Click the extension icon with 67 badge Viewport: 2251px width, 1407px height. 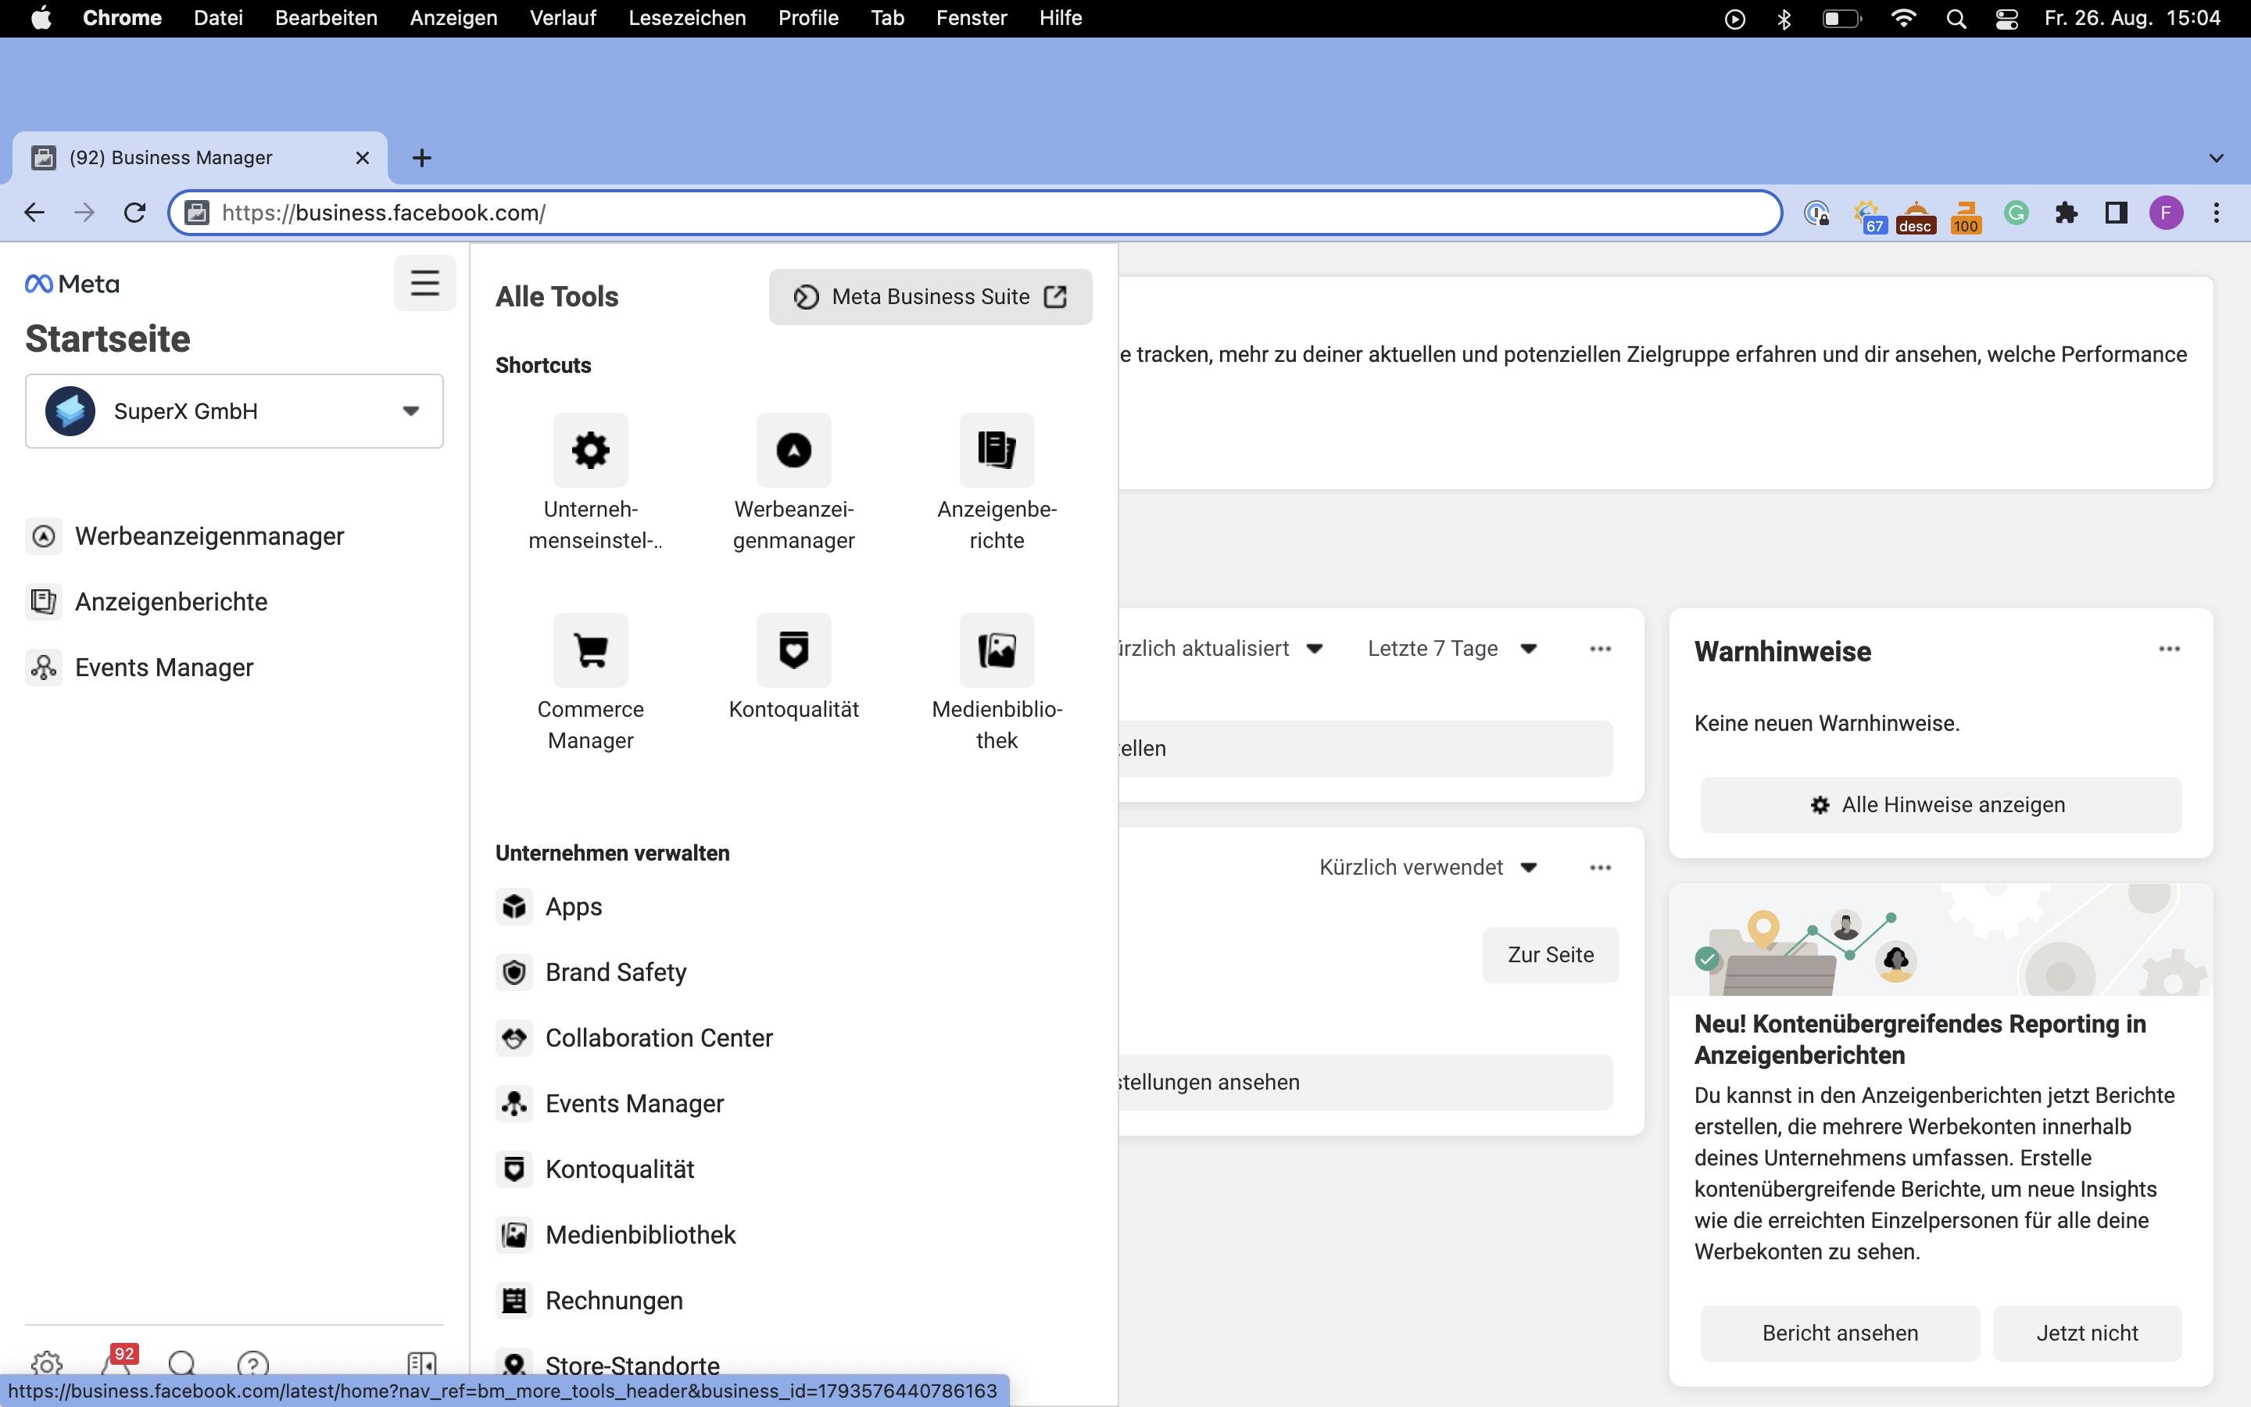click(x=1868, y=215)
